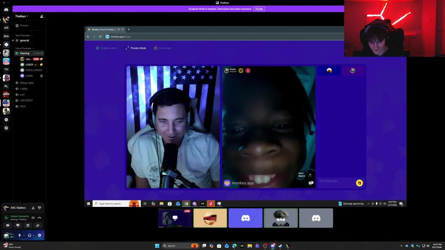Click Next Match in streamed Monkey app
This screenshot has height=250, width=445.
[305, 175]
